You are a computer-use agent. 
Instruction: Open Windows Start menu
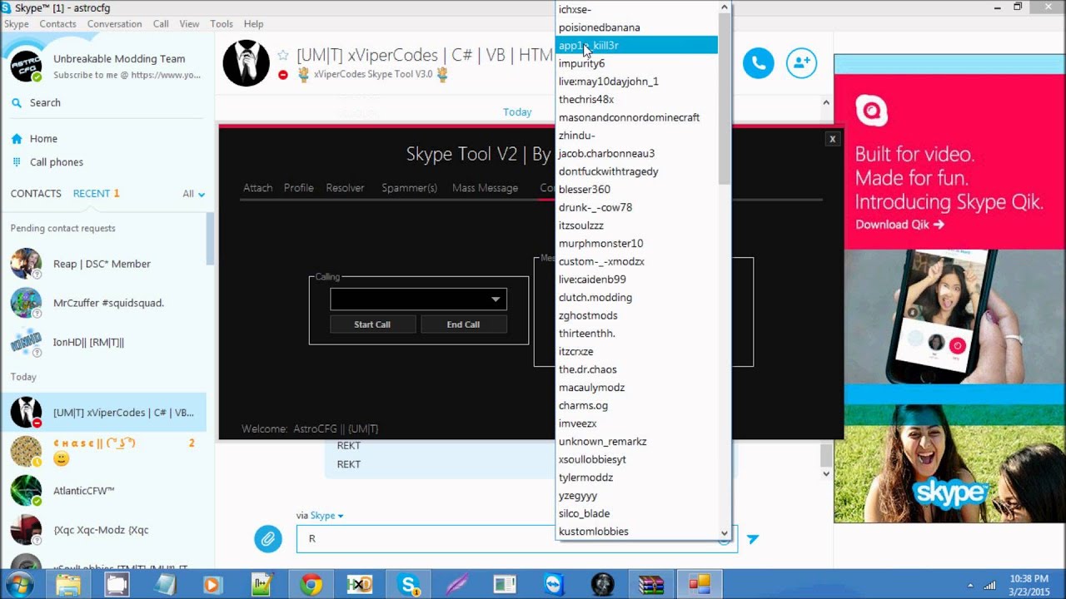[x=18, y=585]
